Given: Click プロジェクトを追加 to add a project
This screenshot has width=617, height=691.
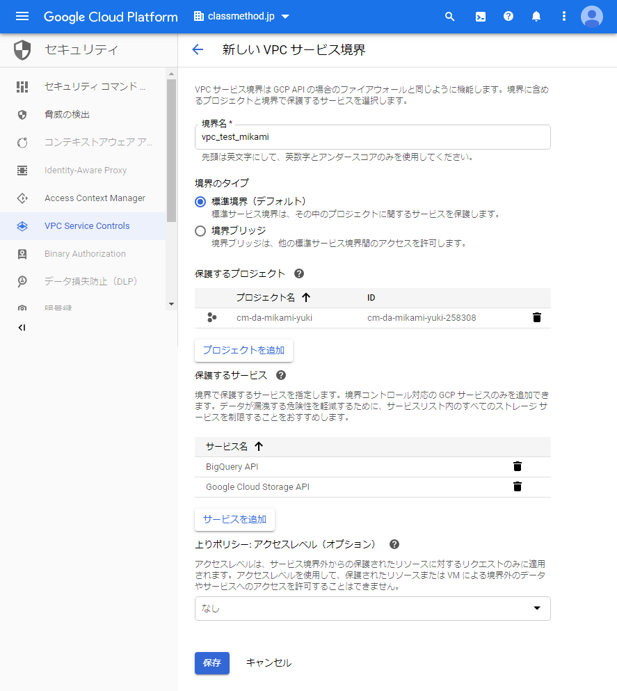Looking at the screenshot, I should coord(243,350).
